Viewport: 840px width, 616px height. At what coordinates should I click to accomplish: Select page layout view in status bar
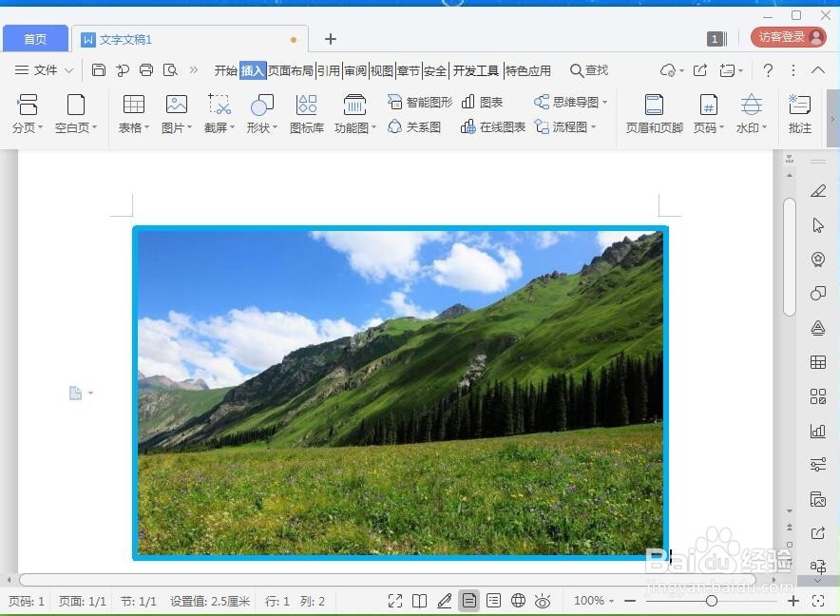pyautogui.click(x=468, y=601)
